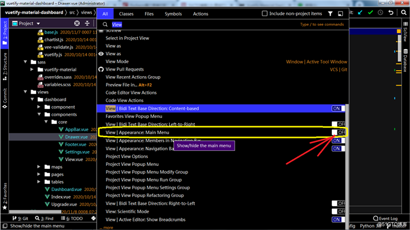Expand the tables folder
Viewport: 410px width, 230px height.
coord(38,181)
